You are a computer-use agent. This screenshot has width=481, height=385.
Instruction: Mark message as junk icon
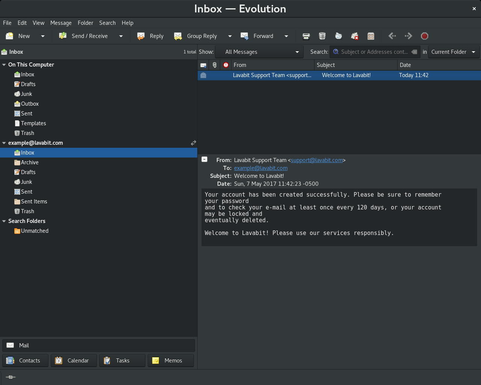click(x=339, y=36)
